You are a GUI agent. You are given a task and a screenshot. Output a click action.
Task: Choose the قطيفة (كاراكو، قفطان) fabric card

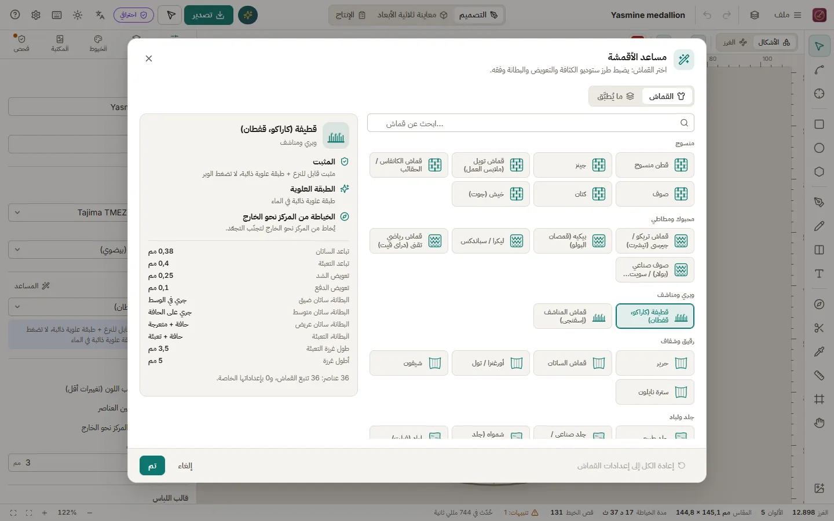pyautogui.click(x=654, y=316)
